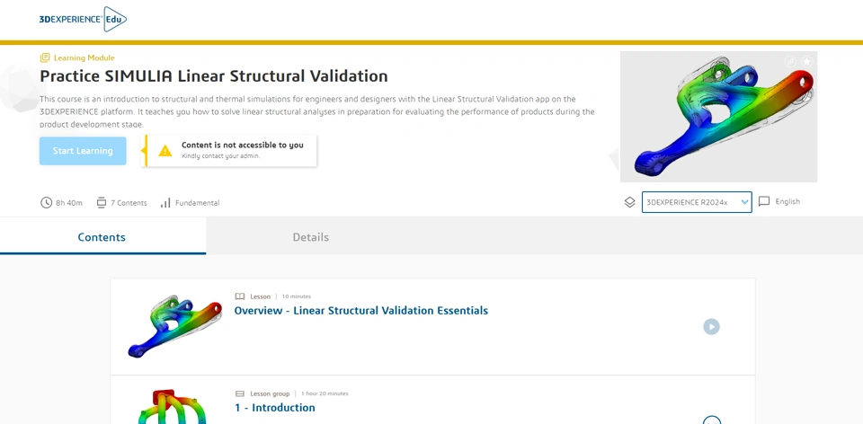863x424 pixels.
Task: Click the 8h 40m duration text
Action: tap(69, 203)
